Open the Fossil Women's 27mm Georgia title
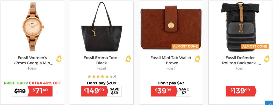 32,60
